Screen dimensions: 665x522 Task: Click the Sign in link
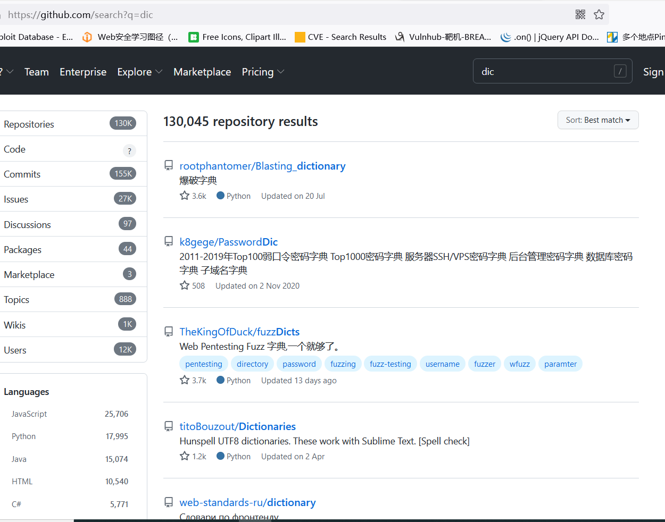(654, 72)
